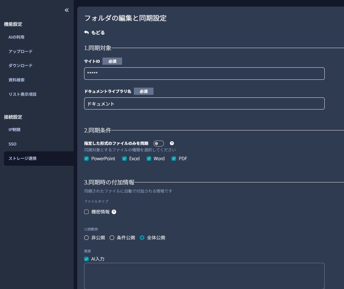Uncheck the Excel file type checkbox
344x289 pixels.
click(124, 159)
